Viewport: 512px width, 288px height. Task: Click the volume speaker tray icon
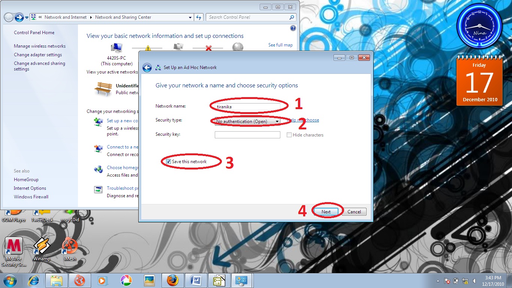(x=475, y=281)
